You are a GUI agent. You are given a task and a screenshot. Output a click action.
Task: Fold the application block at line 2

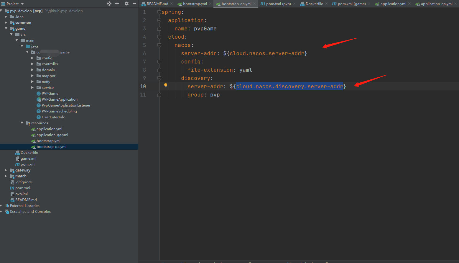(x=159, y=20)
